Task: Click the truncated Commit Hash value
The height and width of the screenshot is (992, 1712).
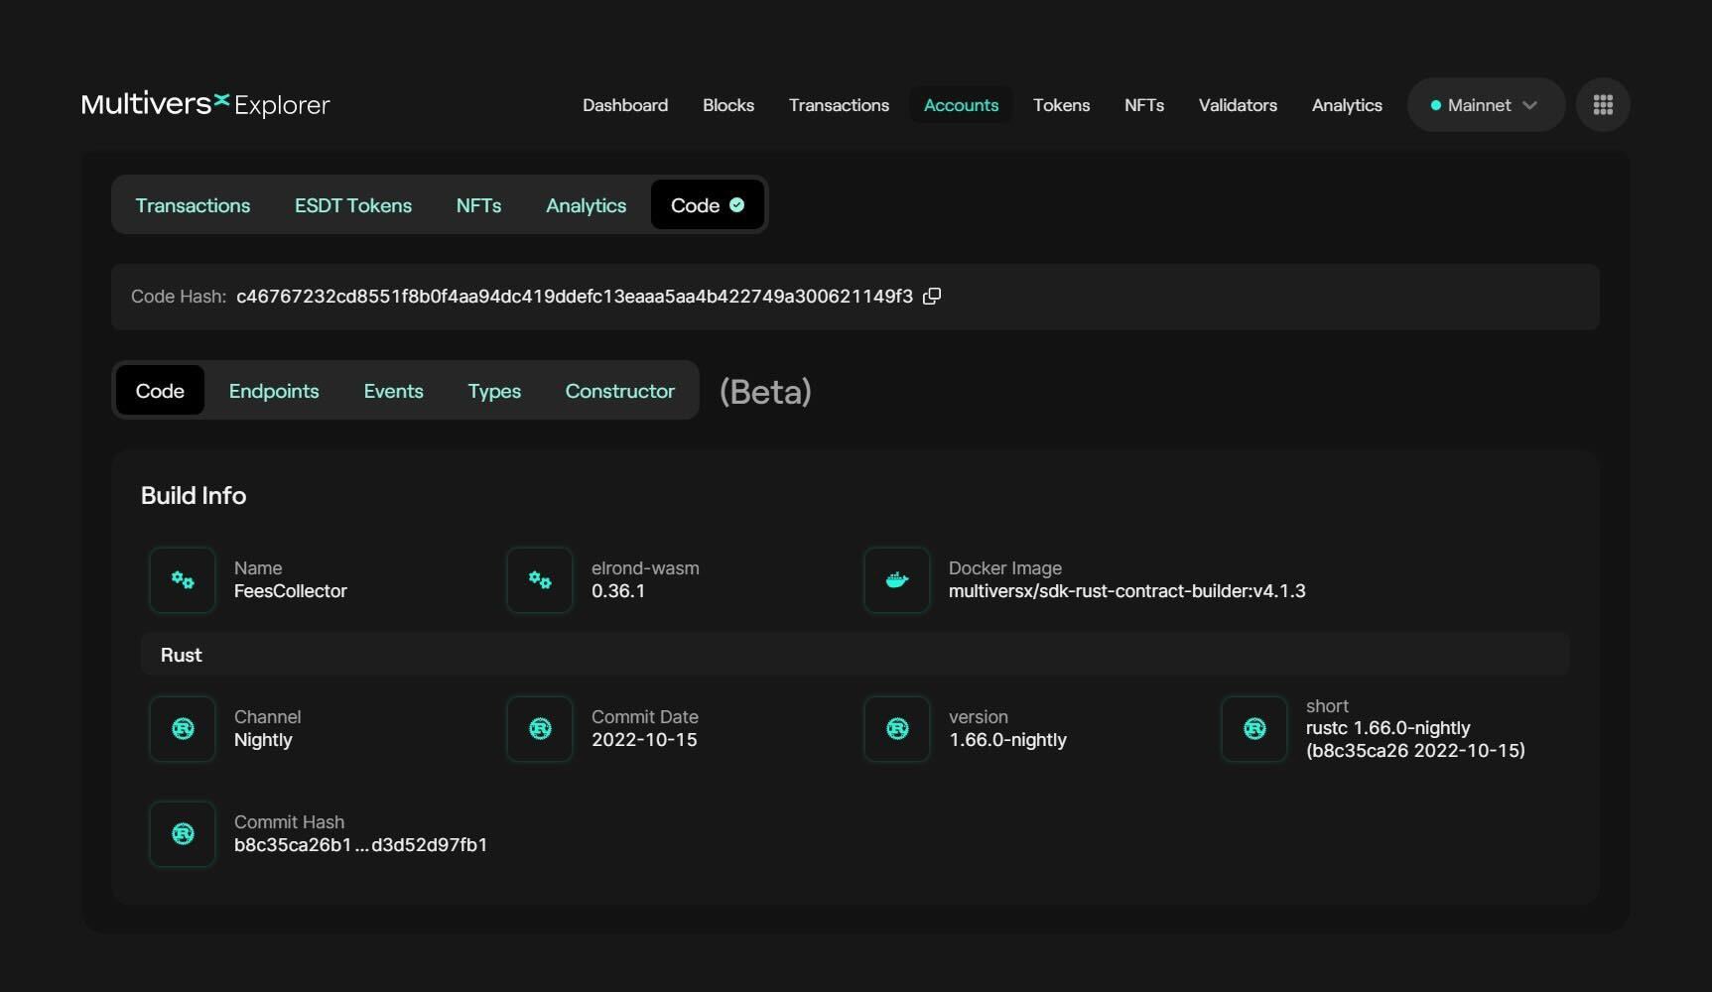Action: (x=360, y=845)
